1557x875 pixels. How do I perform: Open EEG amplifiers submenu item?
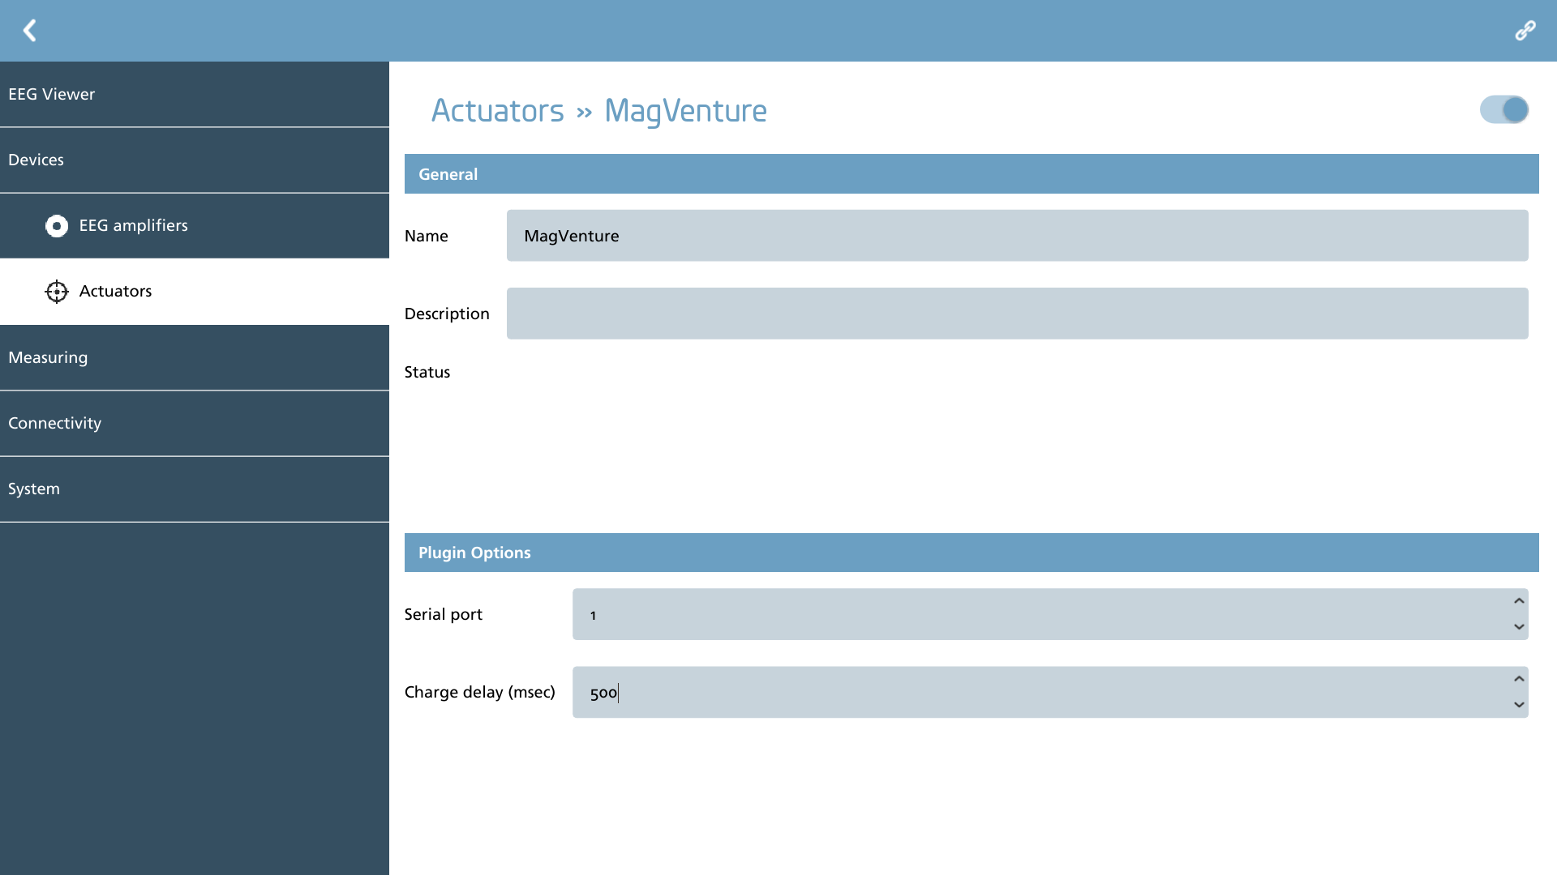point(195,226)
